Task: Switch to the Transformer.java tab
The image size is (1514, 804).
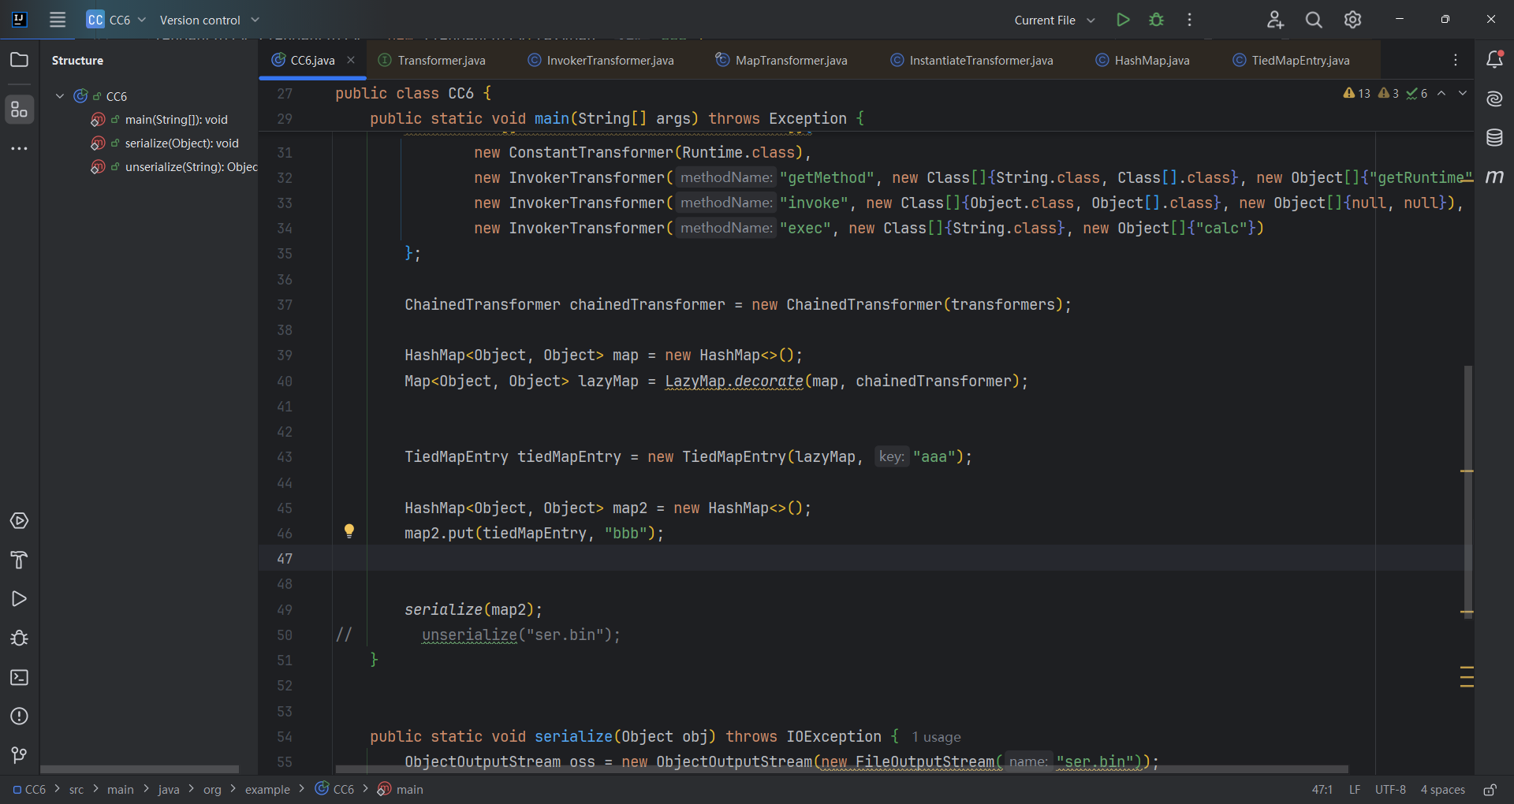Action: (432, 60)
